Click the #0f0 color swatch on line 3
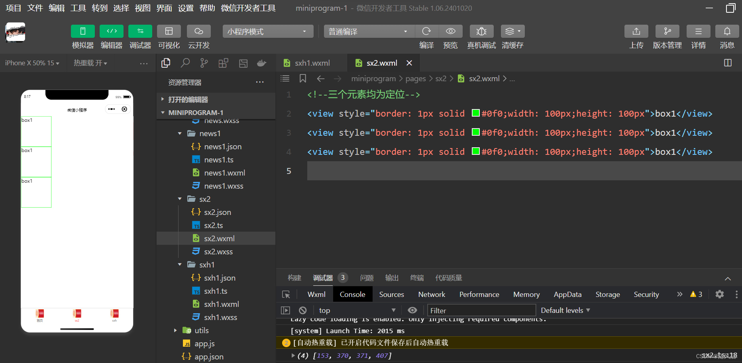This screenshot has height=363, width=742. click(x=475, y=132)
